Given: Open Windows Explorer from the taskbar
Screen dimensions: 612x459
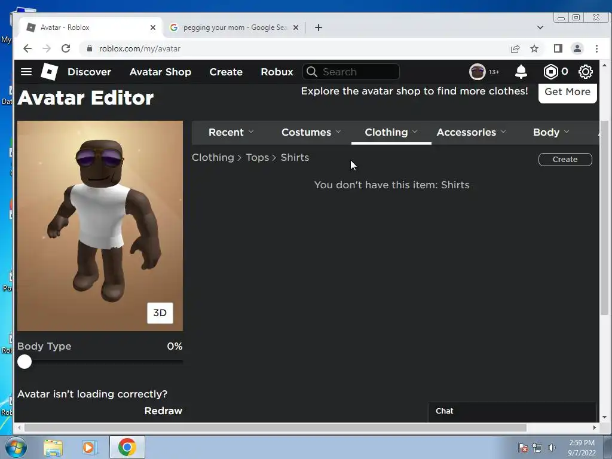Looking at the screenshot, I should click(53, 448).
